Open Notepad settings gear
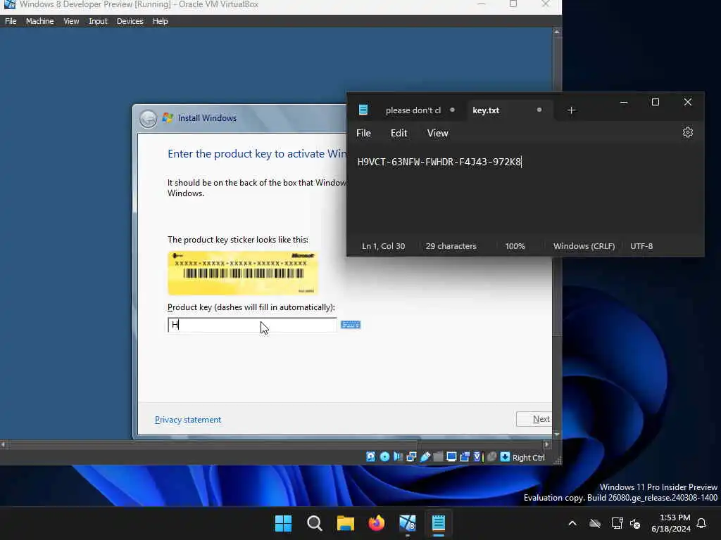The image size is (721, 540). click(x=687, y=133)
